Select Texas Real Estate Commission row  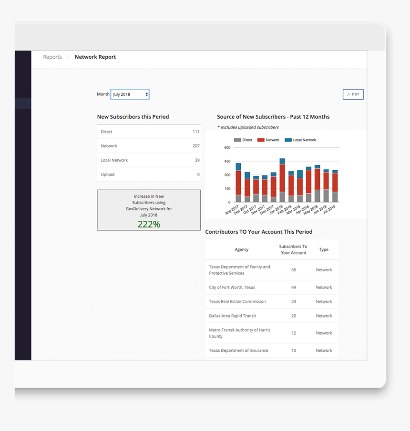272,301
